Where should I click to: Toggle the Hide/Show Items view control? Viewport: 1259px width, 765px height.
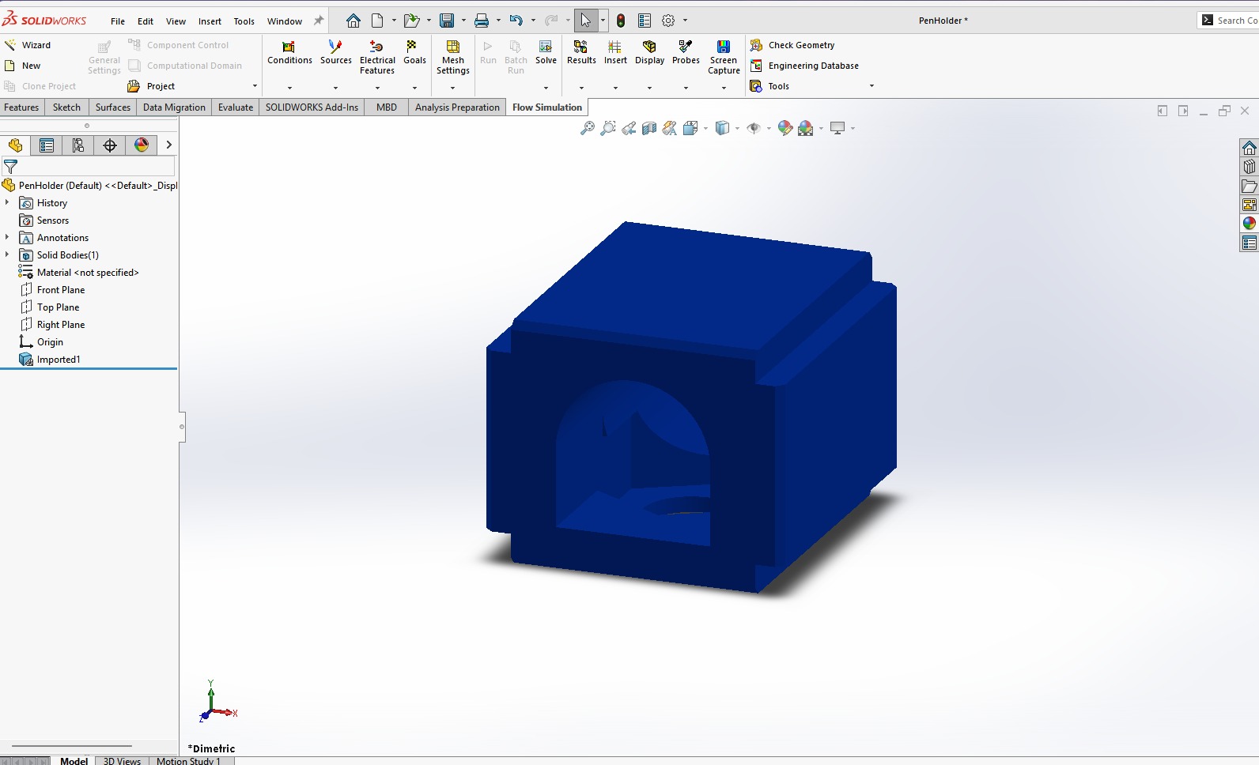754,128
